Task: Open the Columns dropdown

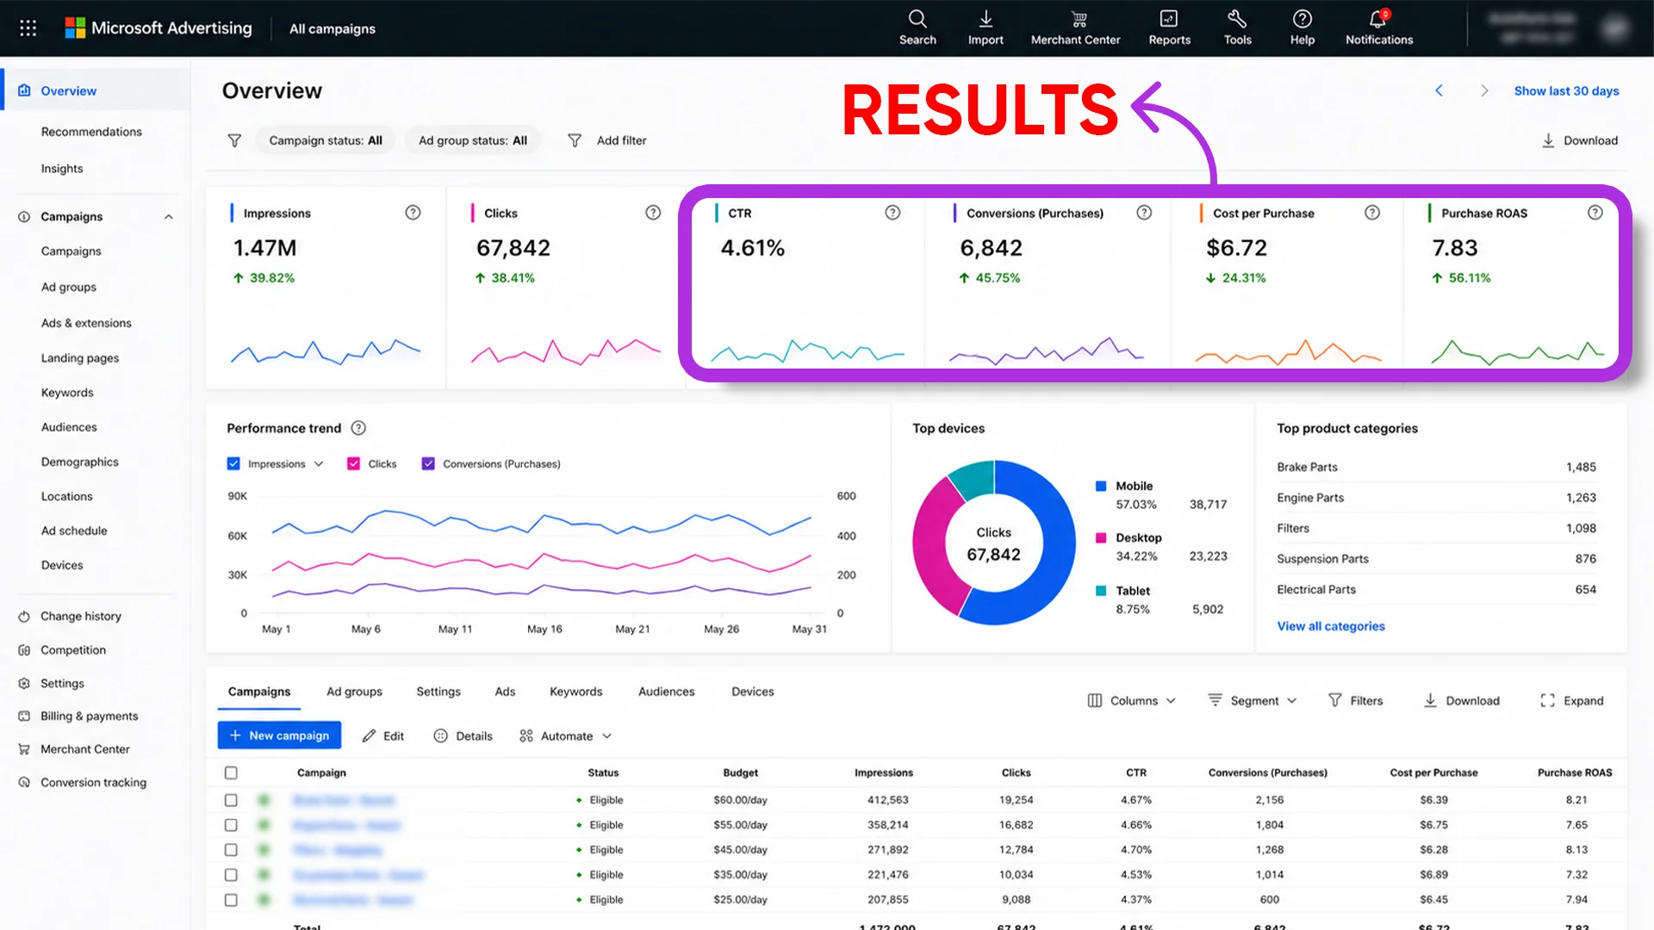Action: click(x=1131, y=701)
